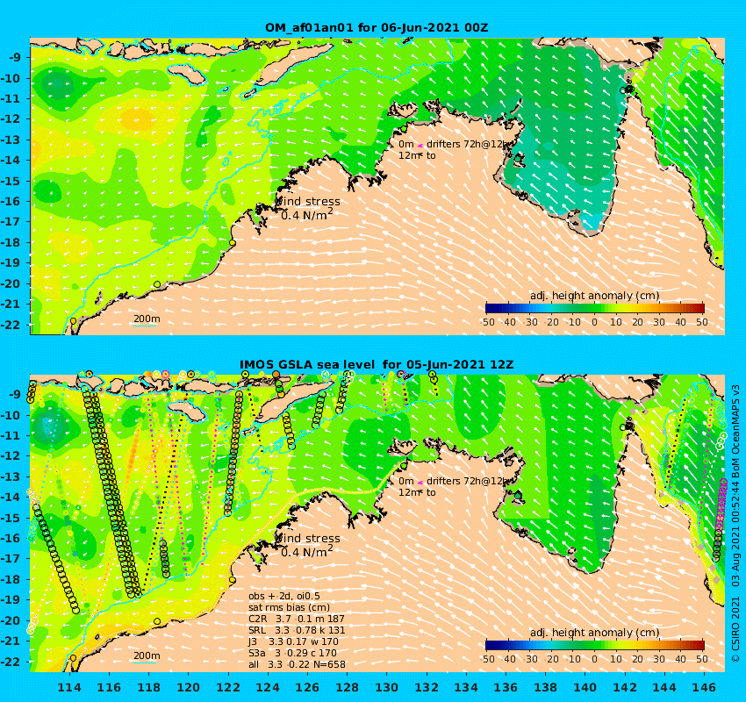Click the '0' tick on the top color bar
The height and width of the screenshot is (702, 746).
click(x=595, y=322)
